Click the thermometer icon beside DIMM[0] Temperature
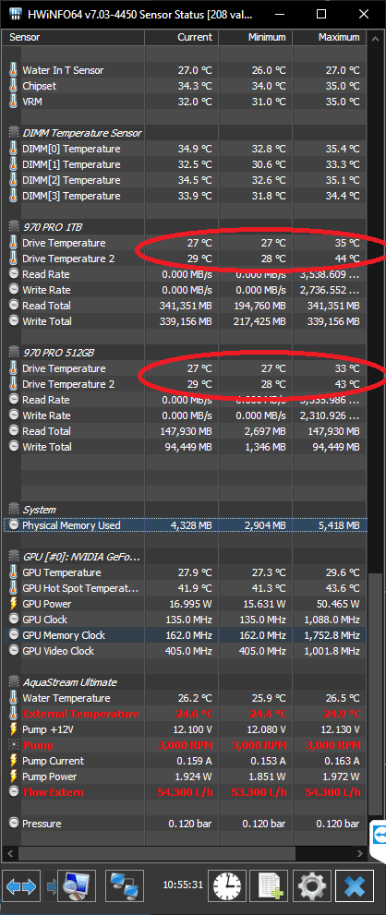The width and height of the screenshot is (386, 915). point(14,149)
